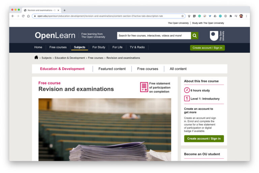Go back to the previous page

(13, 16)
